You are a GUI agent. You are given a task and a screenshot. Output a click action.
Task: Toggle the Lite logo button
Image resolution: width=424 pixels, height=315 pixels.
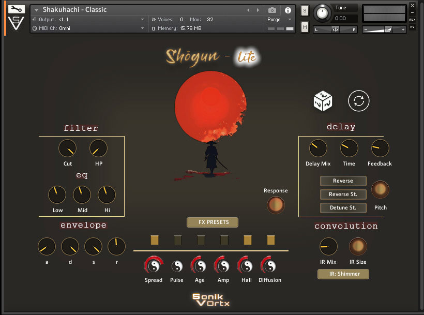(x=247, y=57)
